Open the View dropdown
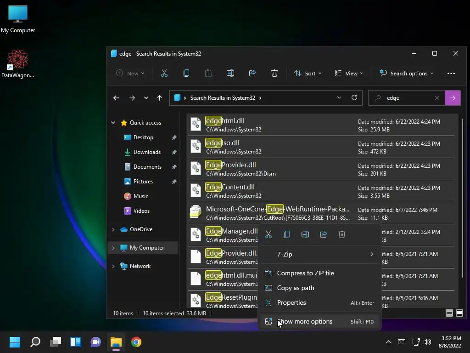The image size is (470, 353). click(x=349, y=73)
